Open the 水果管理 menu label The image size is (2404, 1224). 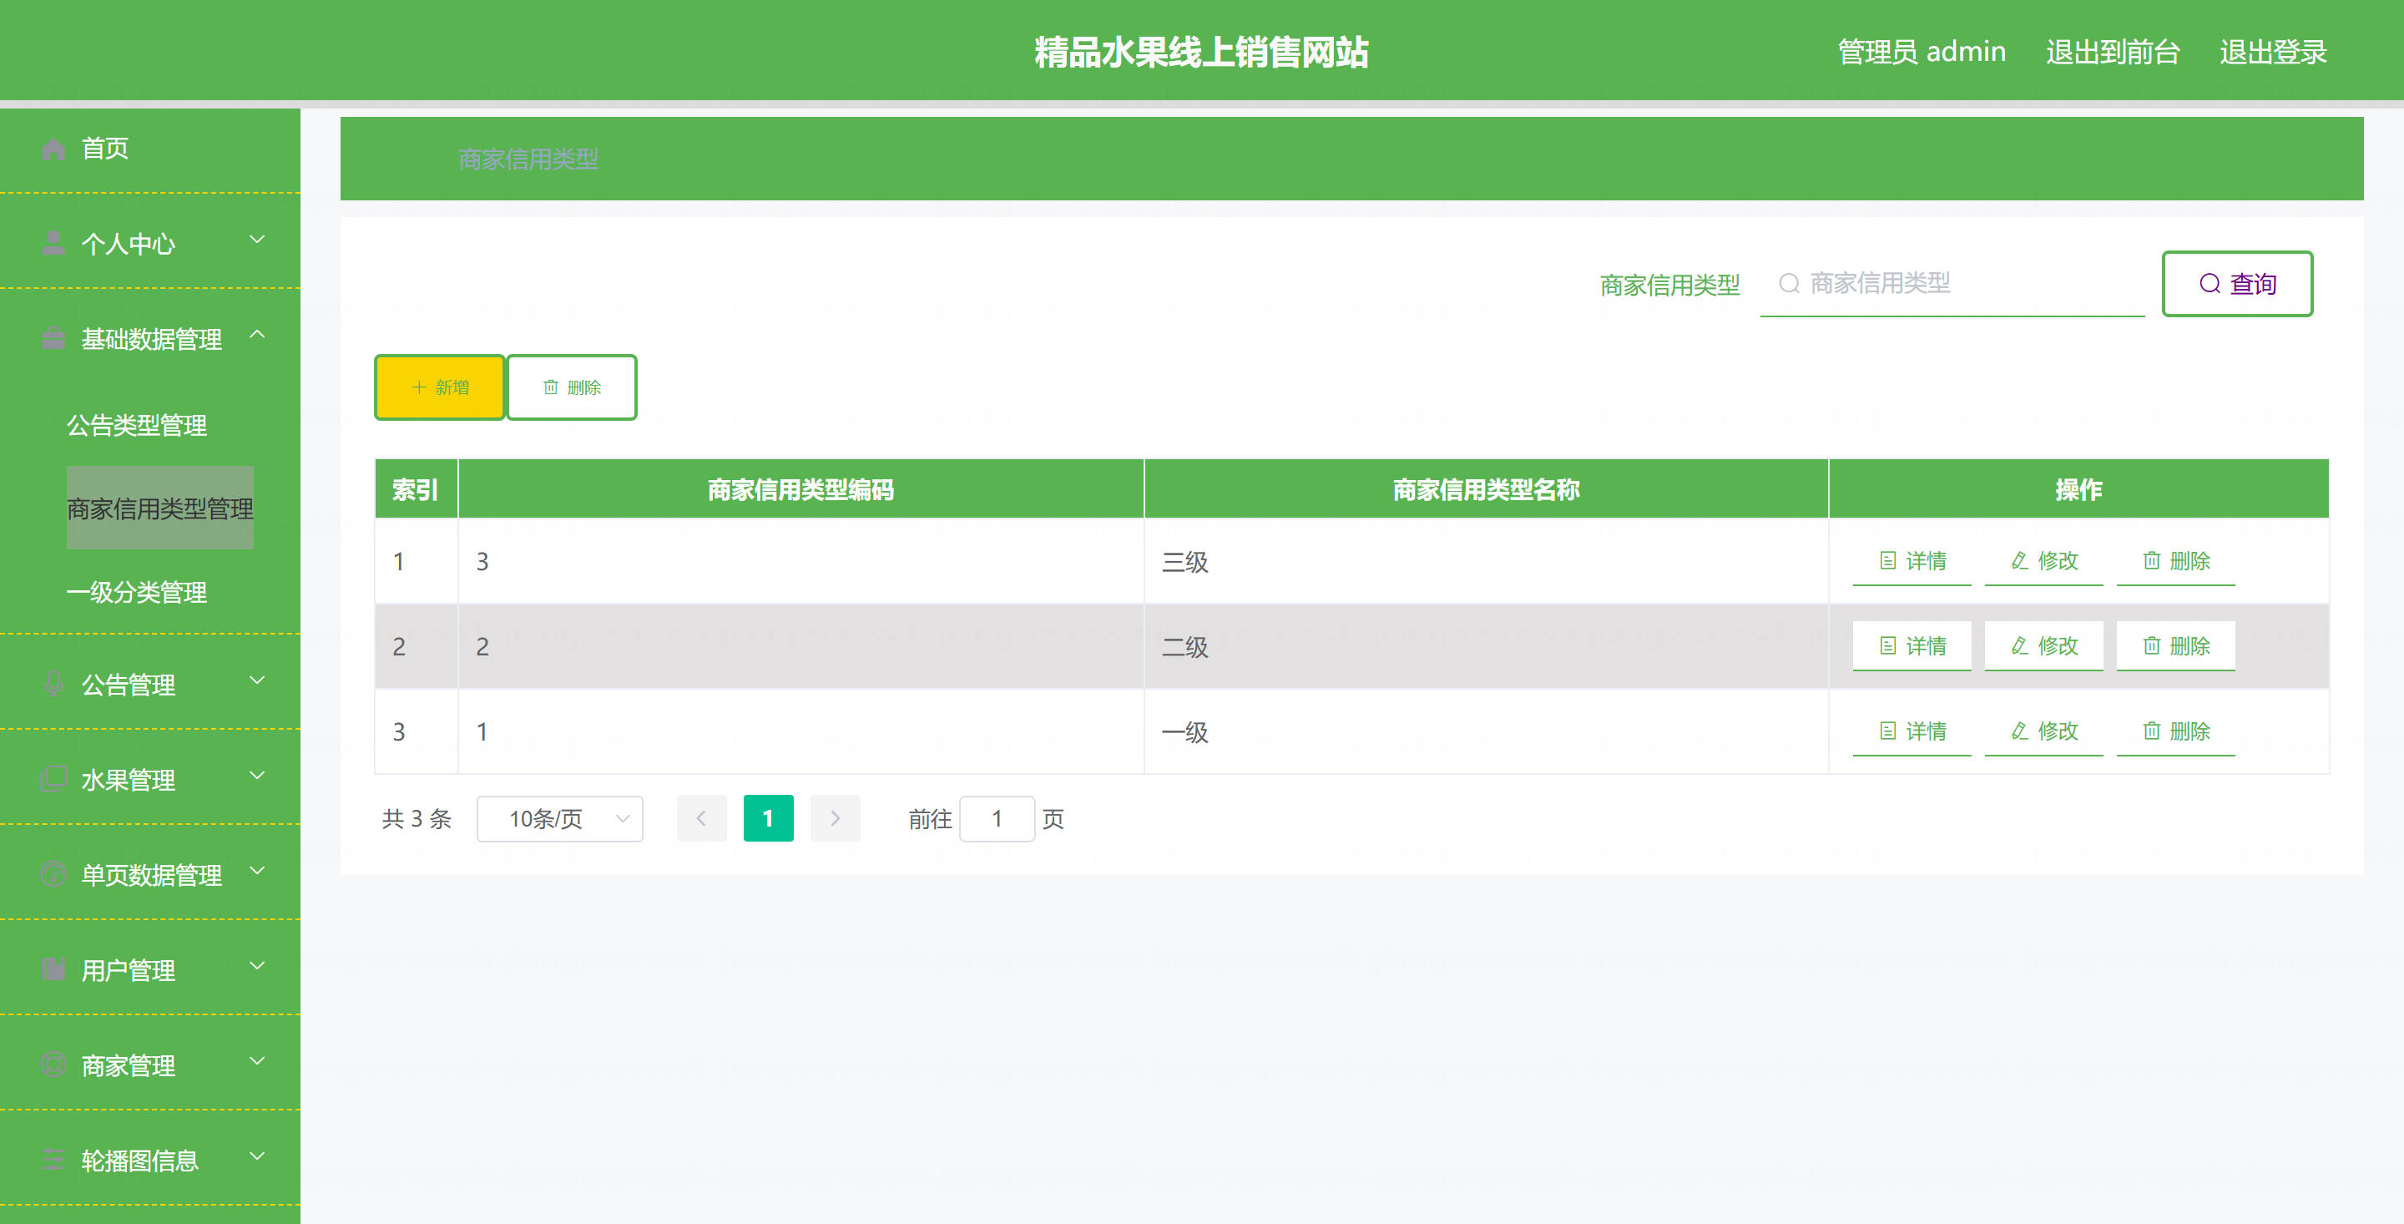[128, 780]
